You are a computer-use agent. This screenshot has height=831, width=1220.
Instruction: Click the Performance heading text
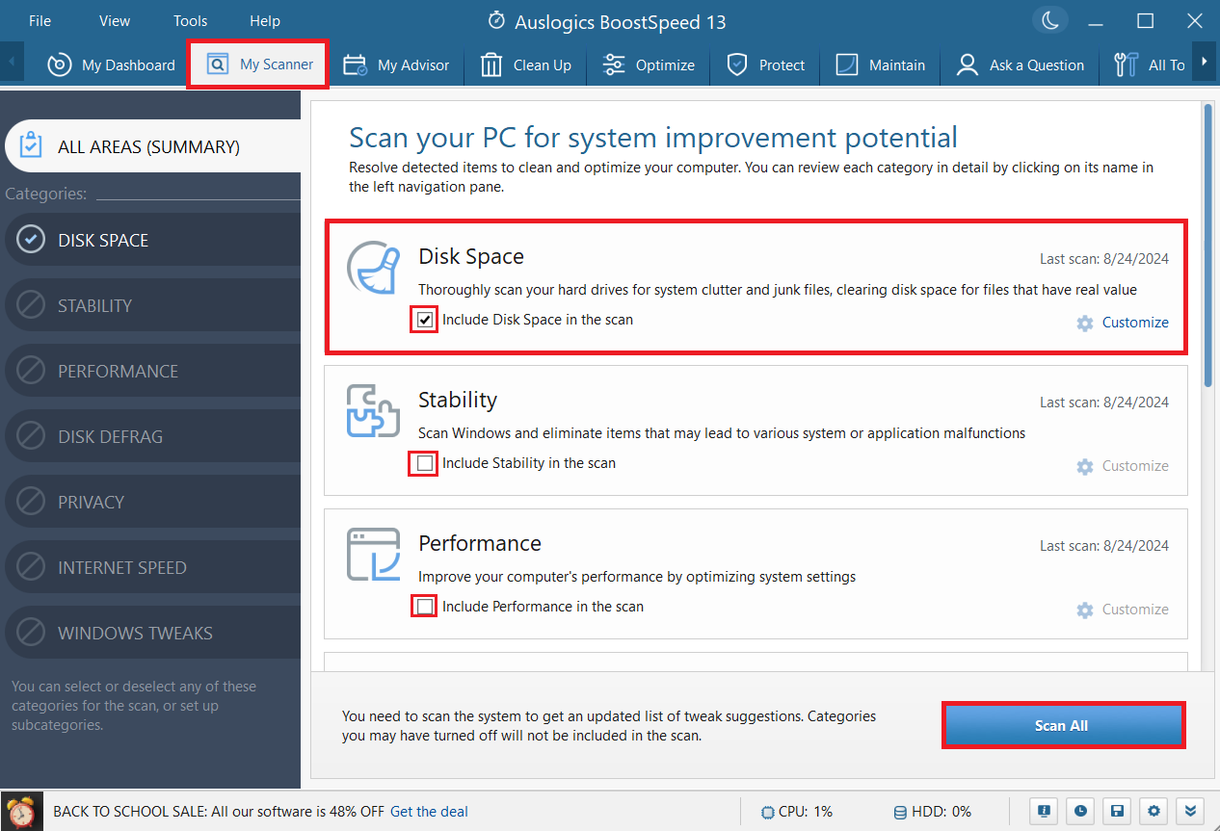[x=480, y=543]
